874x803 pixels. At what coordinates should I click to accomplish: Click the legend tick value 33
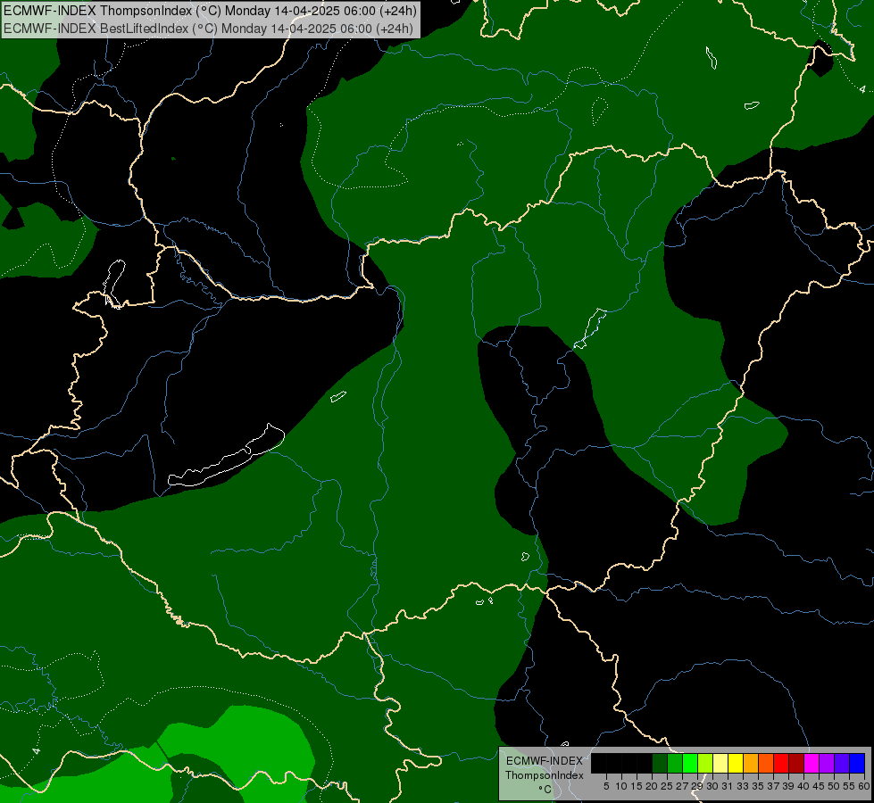click(x=743, y=786)
